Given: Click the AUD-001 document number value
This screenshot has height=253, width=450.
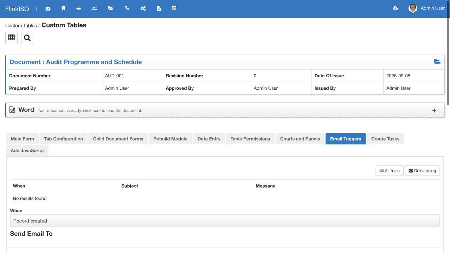Looking at the screenshot, I should (114, 76).
